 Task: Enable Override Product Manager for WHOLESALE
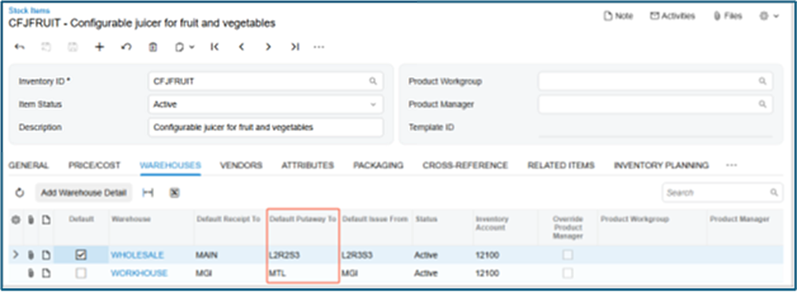pos(567,254)
